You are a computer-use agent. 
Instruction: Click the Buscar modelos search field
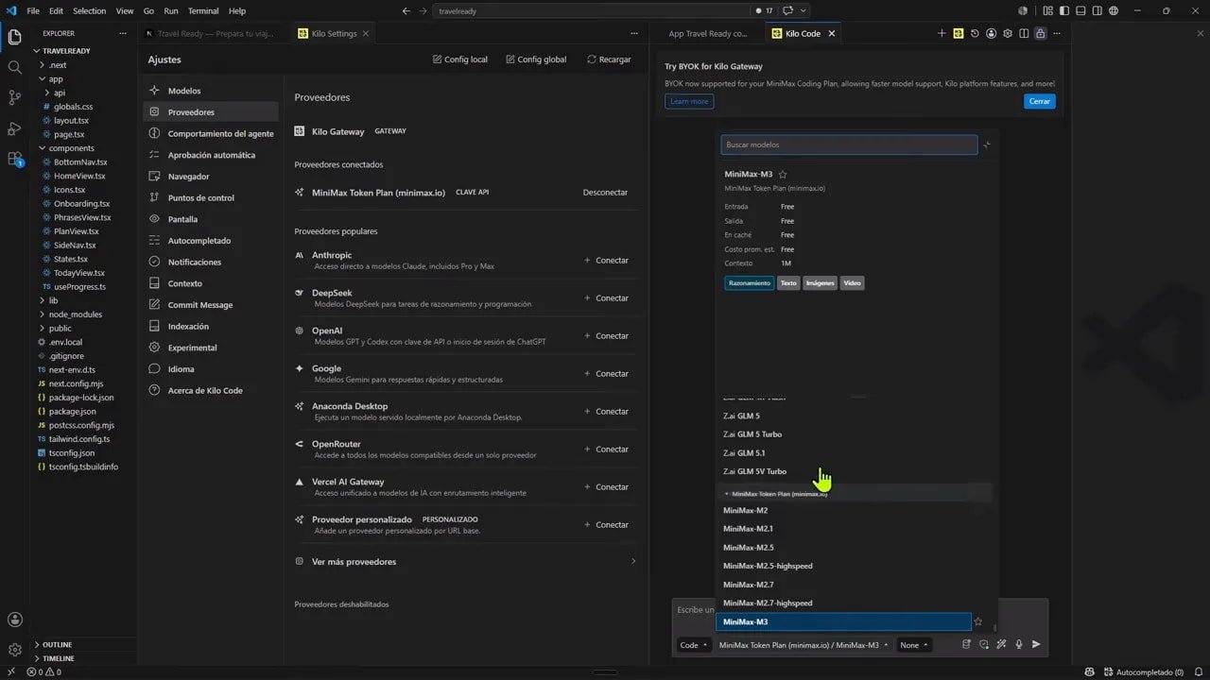[x=849, y=144]
